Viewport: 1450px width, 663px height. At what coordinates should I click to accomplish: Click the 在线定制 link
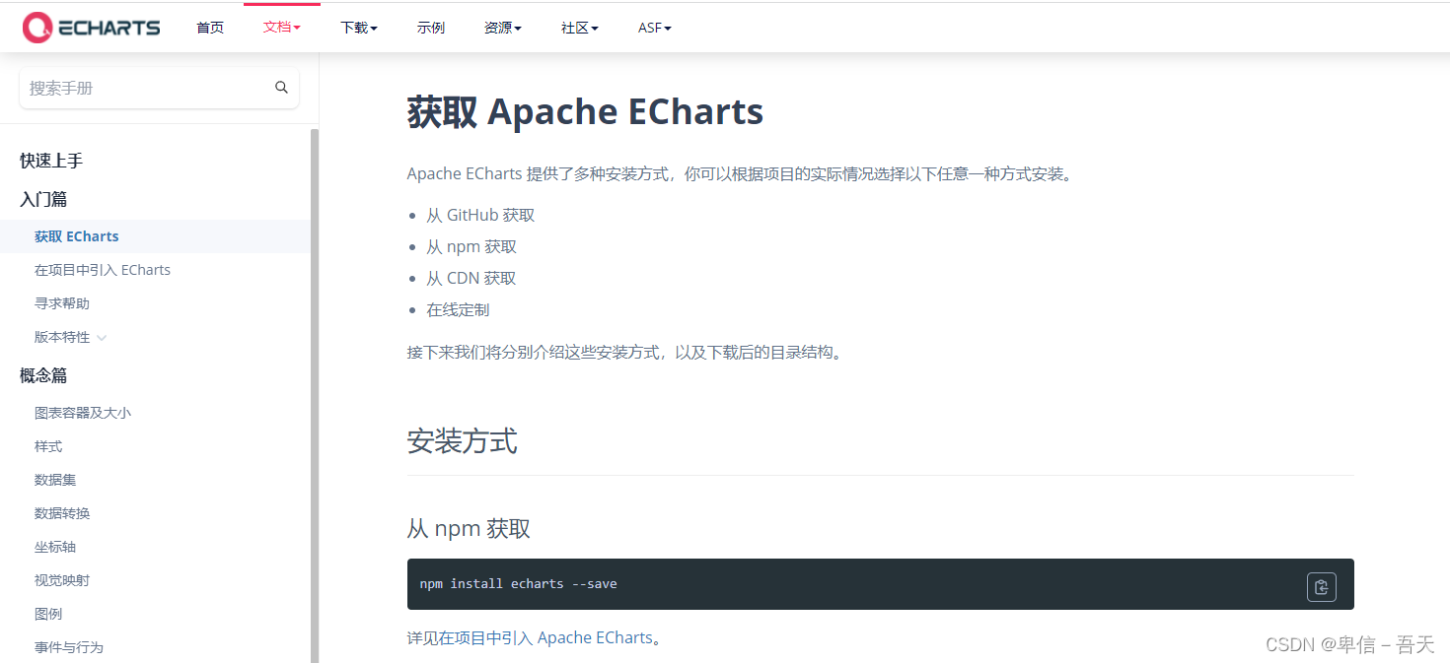point(458,309)
